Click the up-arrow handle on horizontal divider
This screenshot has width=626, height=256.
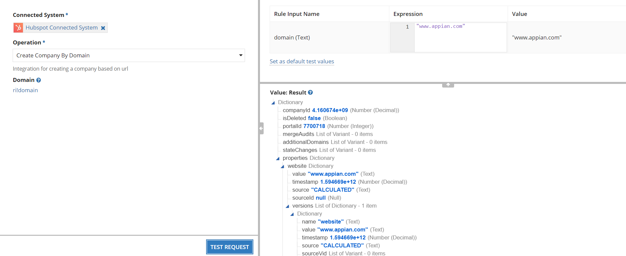click(x=448, y=85)
